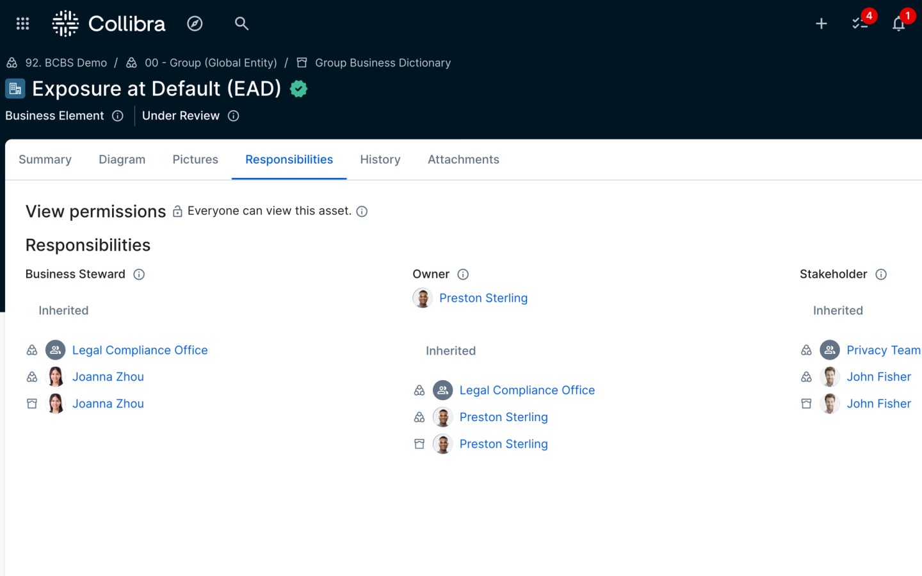Open Group Business Dictionary breadcrumb

pyautogui.click(x=382, y=63)
